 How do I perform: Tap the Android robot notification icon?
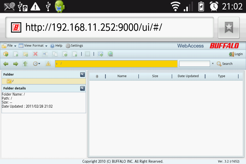(x=60, y=6)
